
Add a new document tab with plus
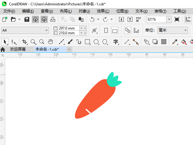[x=69, y=49]
